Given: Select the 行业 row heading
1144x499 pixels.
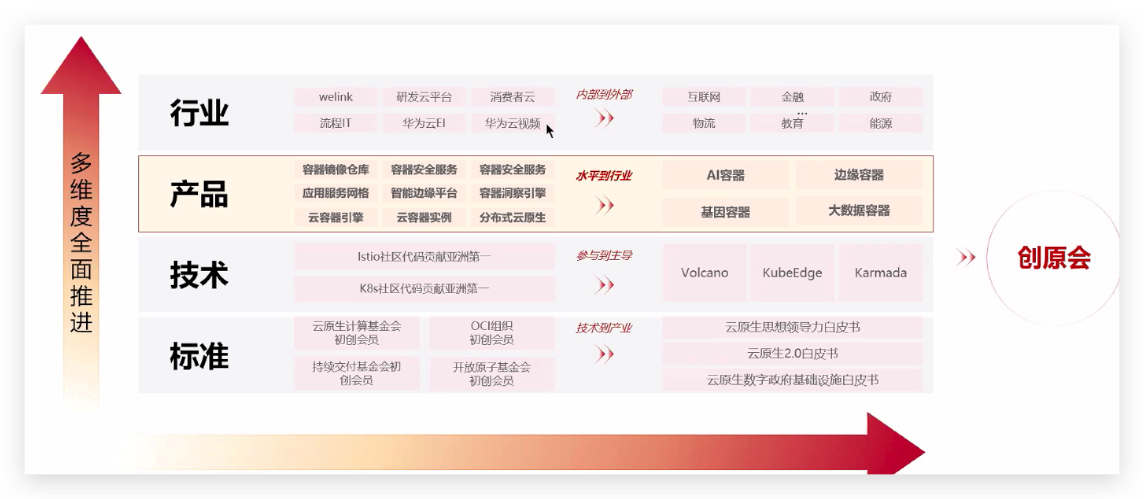Looking at the screenshot, I should pos(199,113).
